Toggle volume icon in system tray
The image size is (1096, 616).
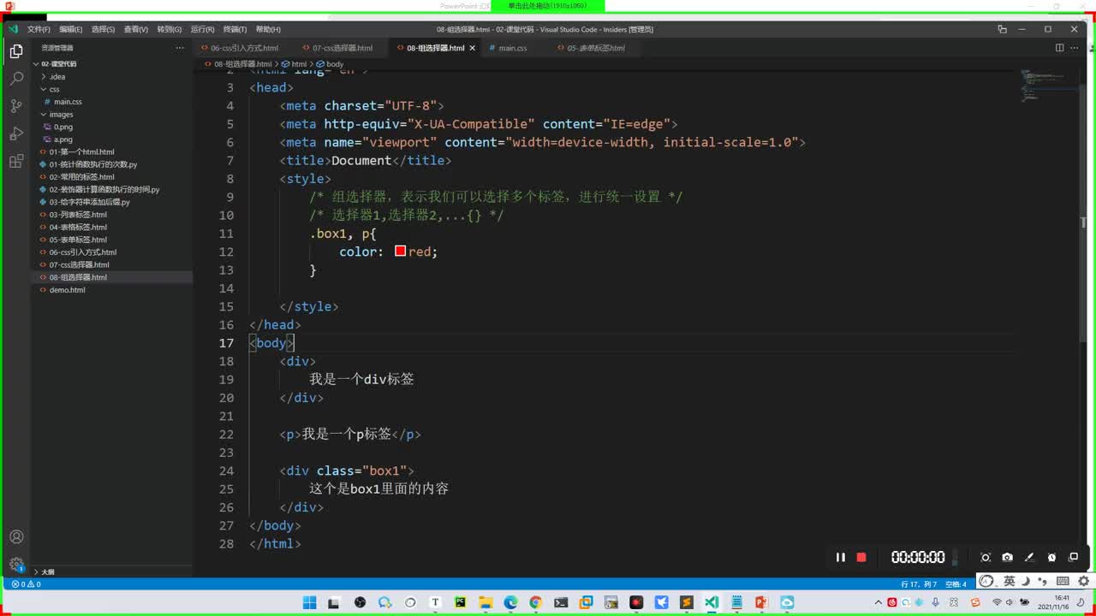[1010, 602]
